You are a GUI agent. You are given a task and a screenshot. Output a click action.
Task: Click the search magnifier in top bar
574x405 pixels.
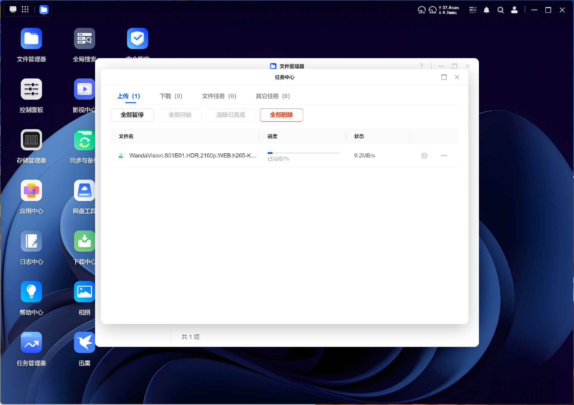click(500, 10)
